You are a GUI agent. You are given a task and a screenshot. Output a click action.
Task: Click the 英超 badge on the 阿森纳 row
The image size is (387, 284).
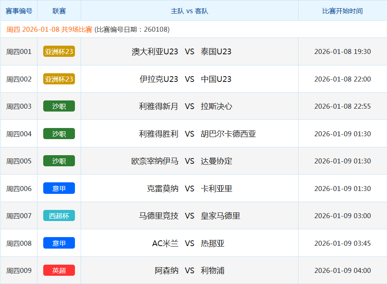click(x=59, y=270)
